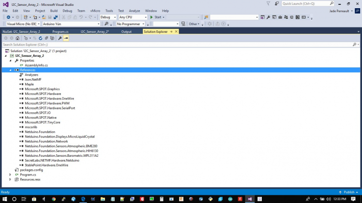This screenshot has width=362, height=203.
Task: Click the Open File folder icon
Action: [x=44, y=17]
